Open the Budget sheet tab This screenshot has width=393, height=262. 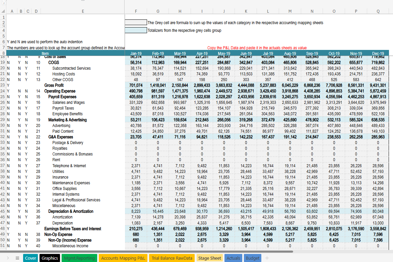pos(252,258)
